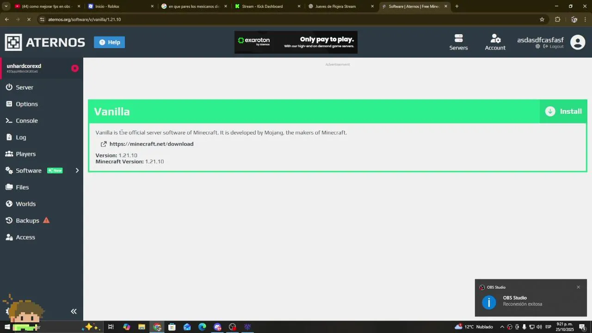Open Microsoft Edge from taskbar
Viewport: 592px width, 333px height.
(x=202, y=327)
